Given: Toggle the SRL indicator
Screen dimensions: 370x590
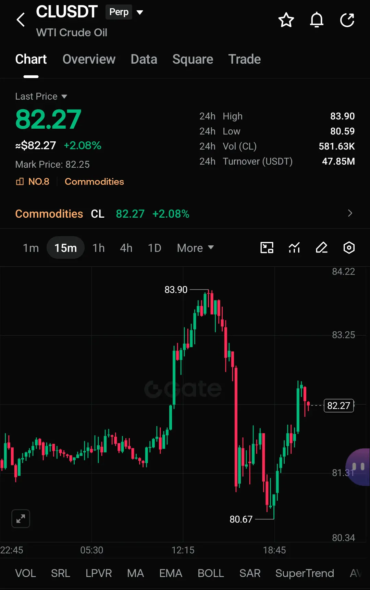Looking at the screenshot, I should (61, 573).
